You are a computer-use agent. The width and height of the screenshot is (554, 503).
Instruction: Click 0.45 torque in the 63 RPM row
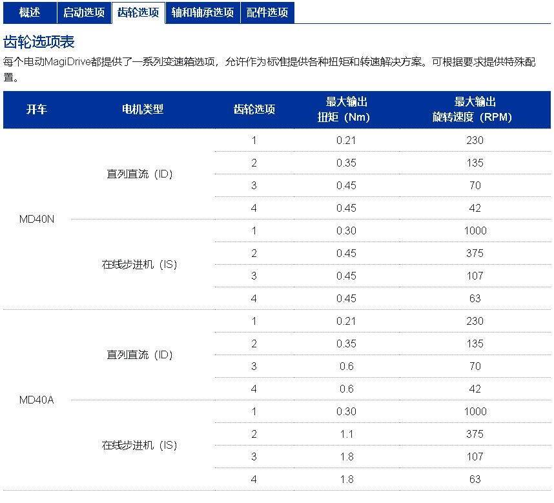tap(346, 298)
